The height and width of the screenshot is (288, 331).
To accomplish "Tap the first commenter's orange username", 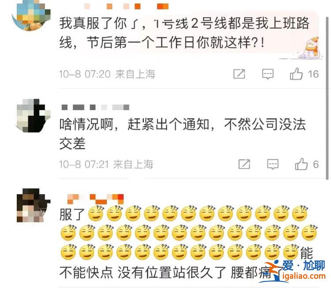I will coord(126,6).
